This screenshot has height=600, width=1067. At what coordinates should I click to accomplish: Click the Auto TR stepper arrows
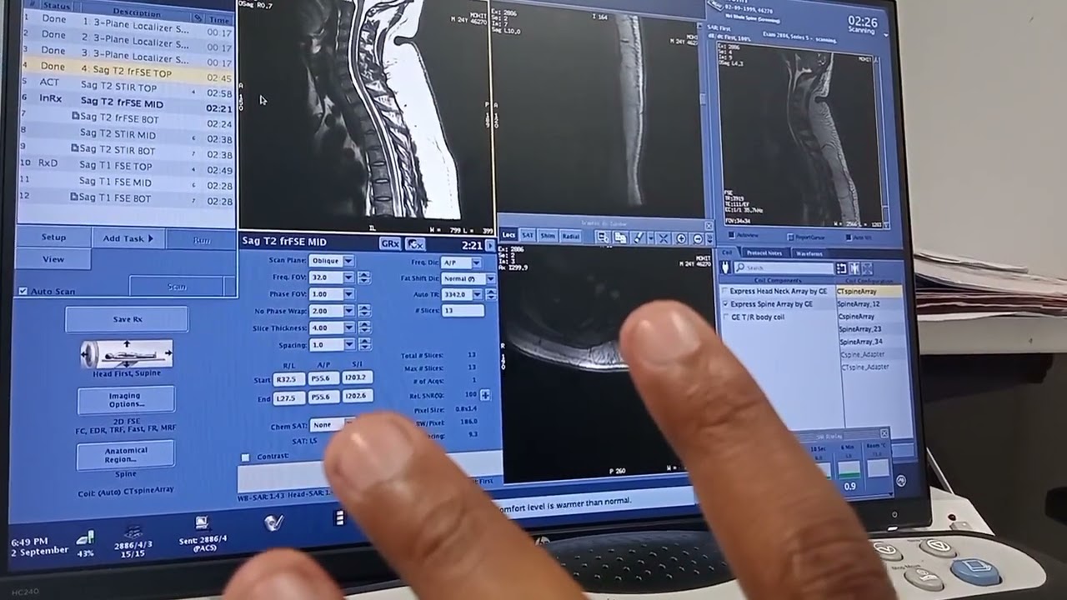tap(491, 294)
